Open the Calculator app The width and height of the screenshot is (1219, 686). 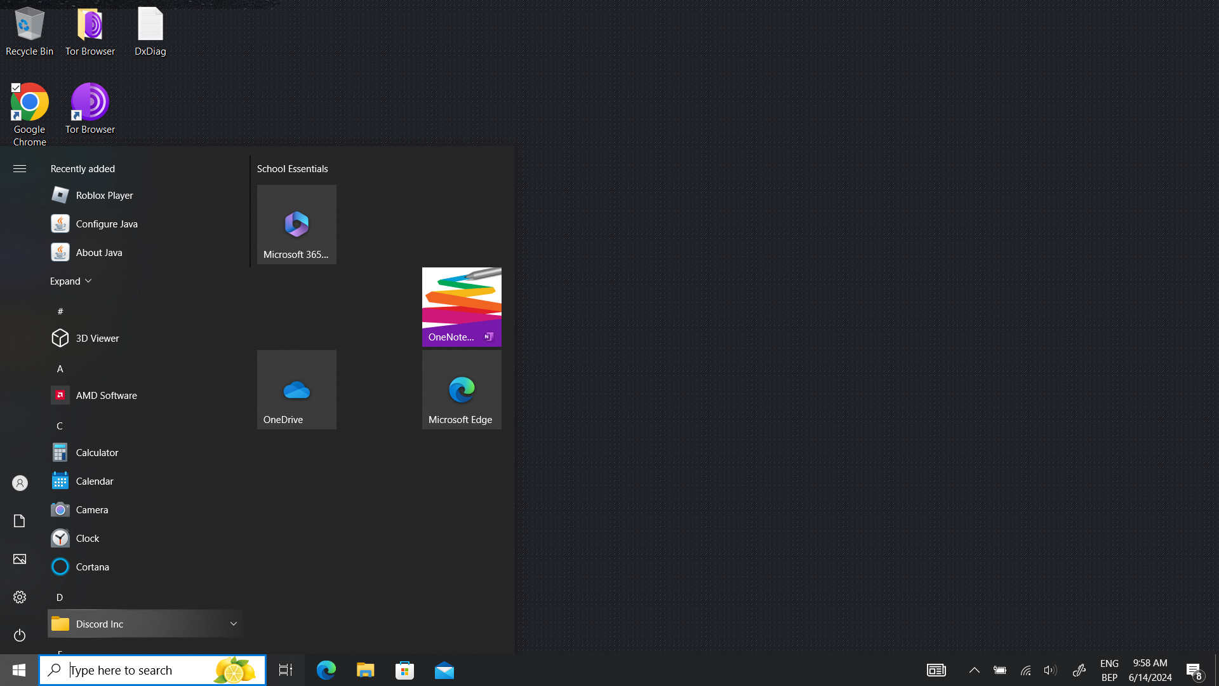click(x=97, y=453)
